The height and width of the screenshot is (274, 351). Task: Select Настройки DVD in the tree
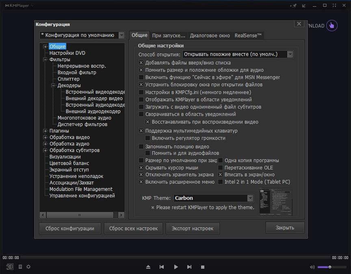pyautogui.click(x=67, y=53)
